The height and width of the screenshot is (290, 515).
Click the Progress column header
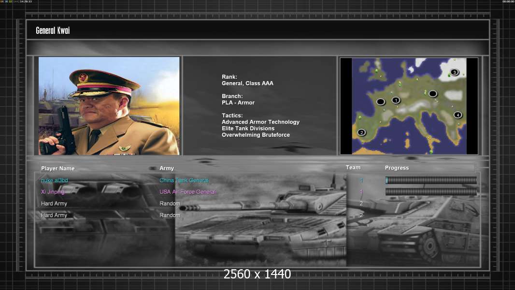[397, 168]
